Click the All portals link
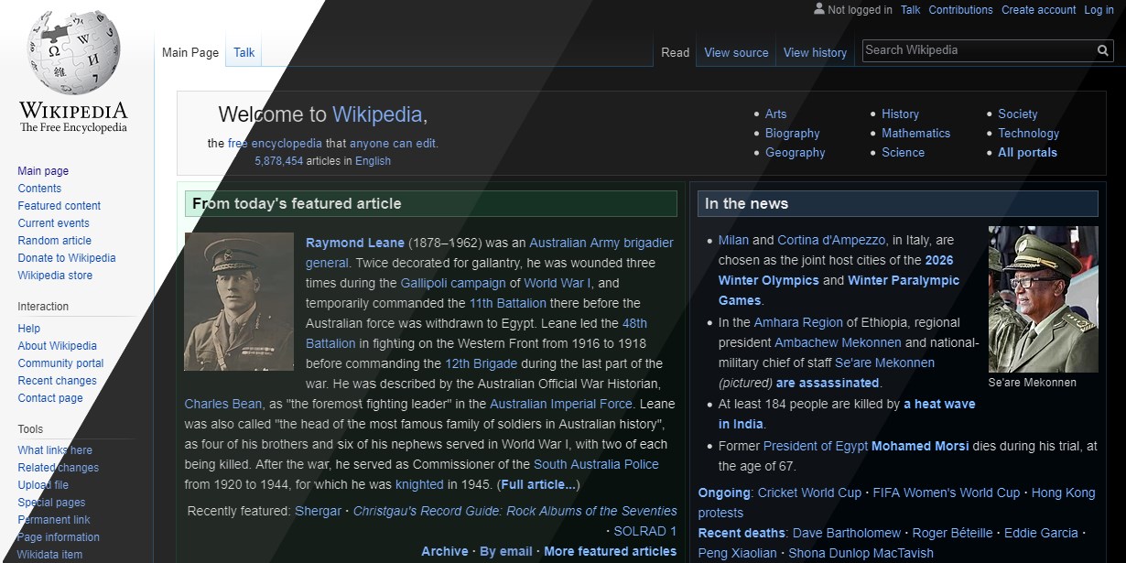 [1027, 153]
